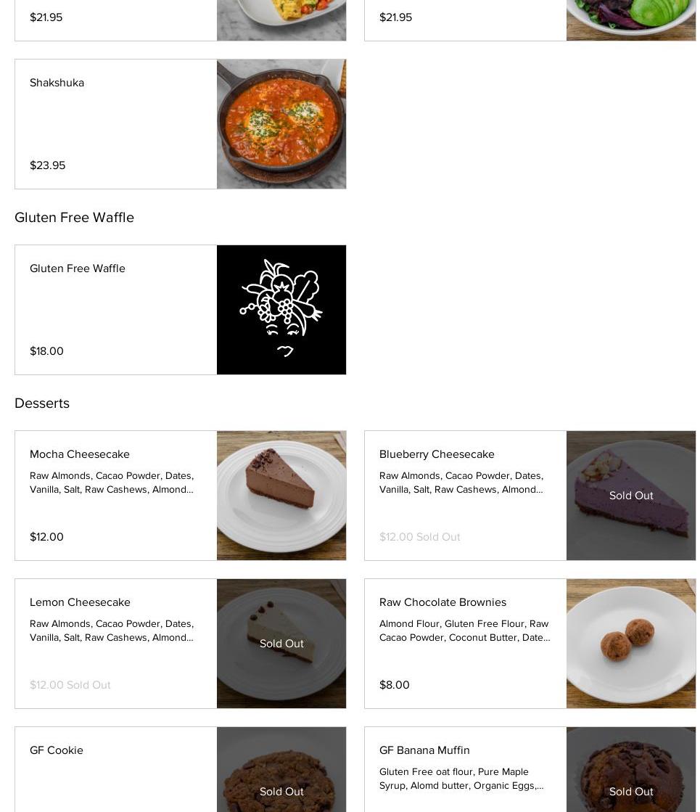This screenshot has width=700, height=812.
Task: Open the GF Banana Muffin photo
Action: [631, 771]
